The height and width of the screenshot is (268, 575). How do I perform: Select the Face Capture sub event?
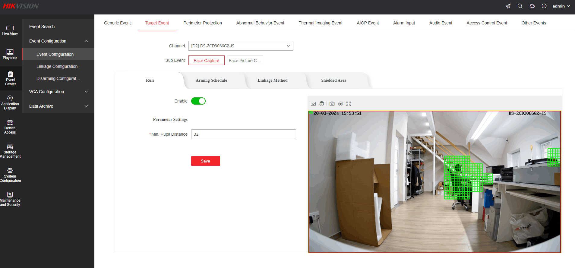click(207, 61)
